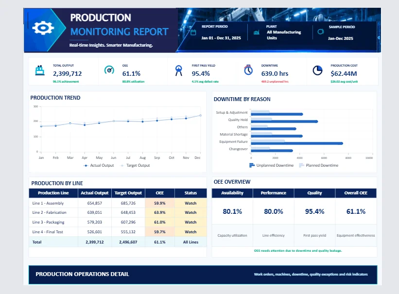Click the Downtime clock icon
The width and height of the screenshot is (399, 294).
pos(248,70)
